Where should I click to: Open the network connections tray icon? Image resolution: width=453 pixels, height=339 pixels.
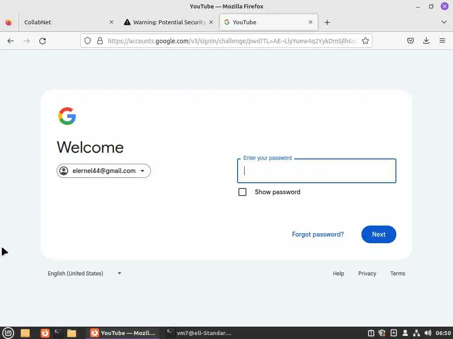(416, 333)
